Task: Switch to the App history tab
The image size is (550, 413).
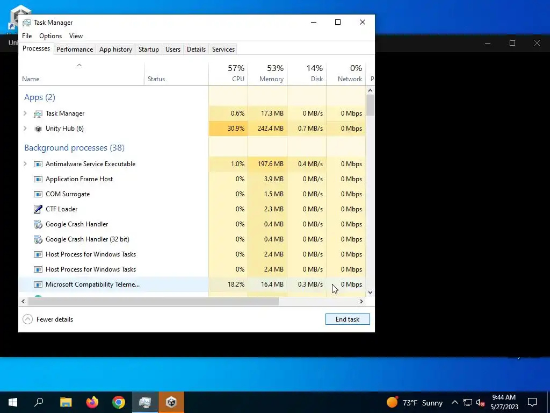Action: point(116,49)
